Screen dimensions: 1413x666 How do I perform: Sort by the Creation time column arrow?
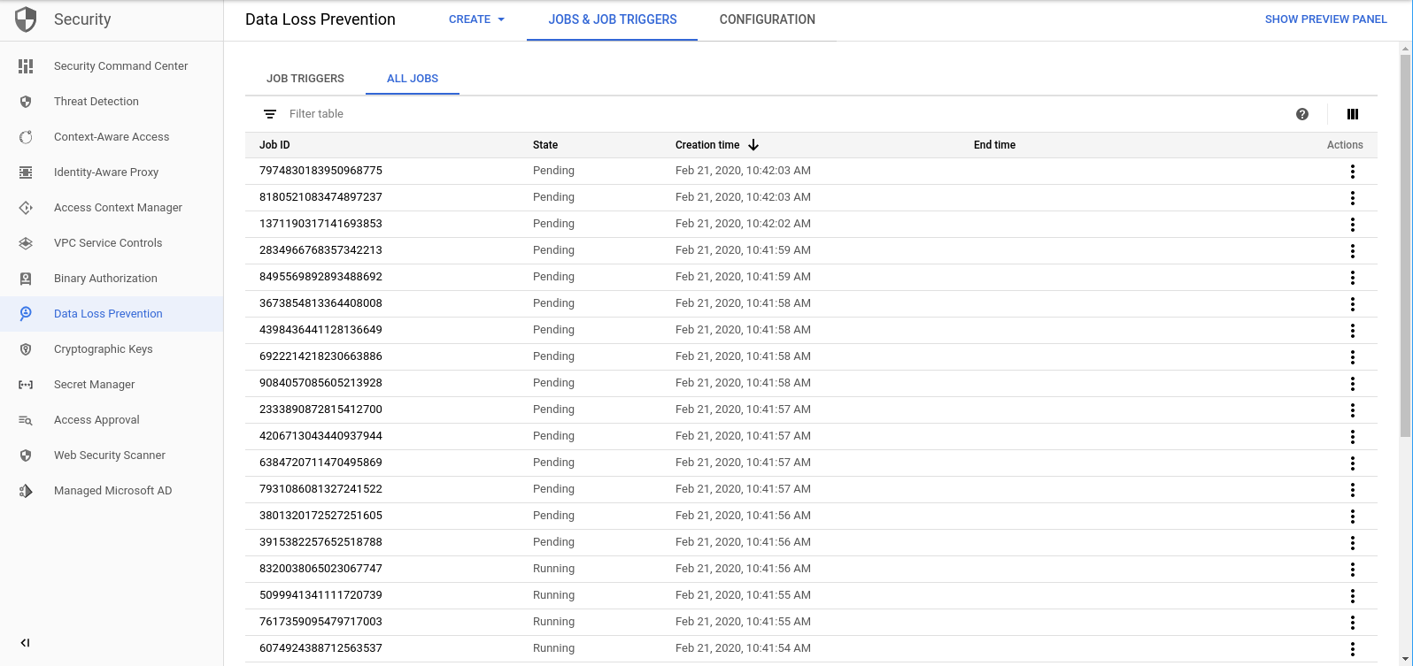click(x=753, y=145)
